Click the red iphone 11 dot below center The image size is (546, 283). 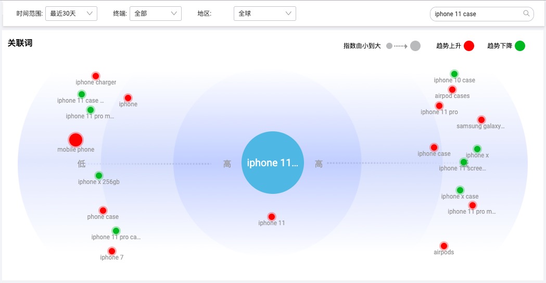[x=272, y=217]
